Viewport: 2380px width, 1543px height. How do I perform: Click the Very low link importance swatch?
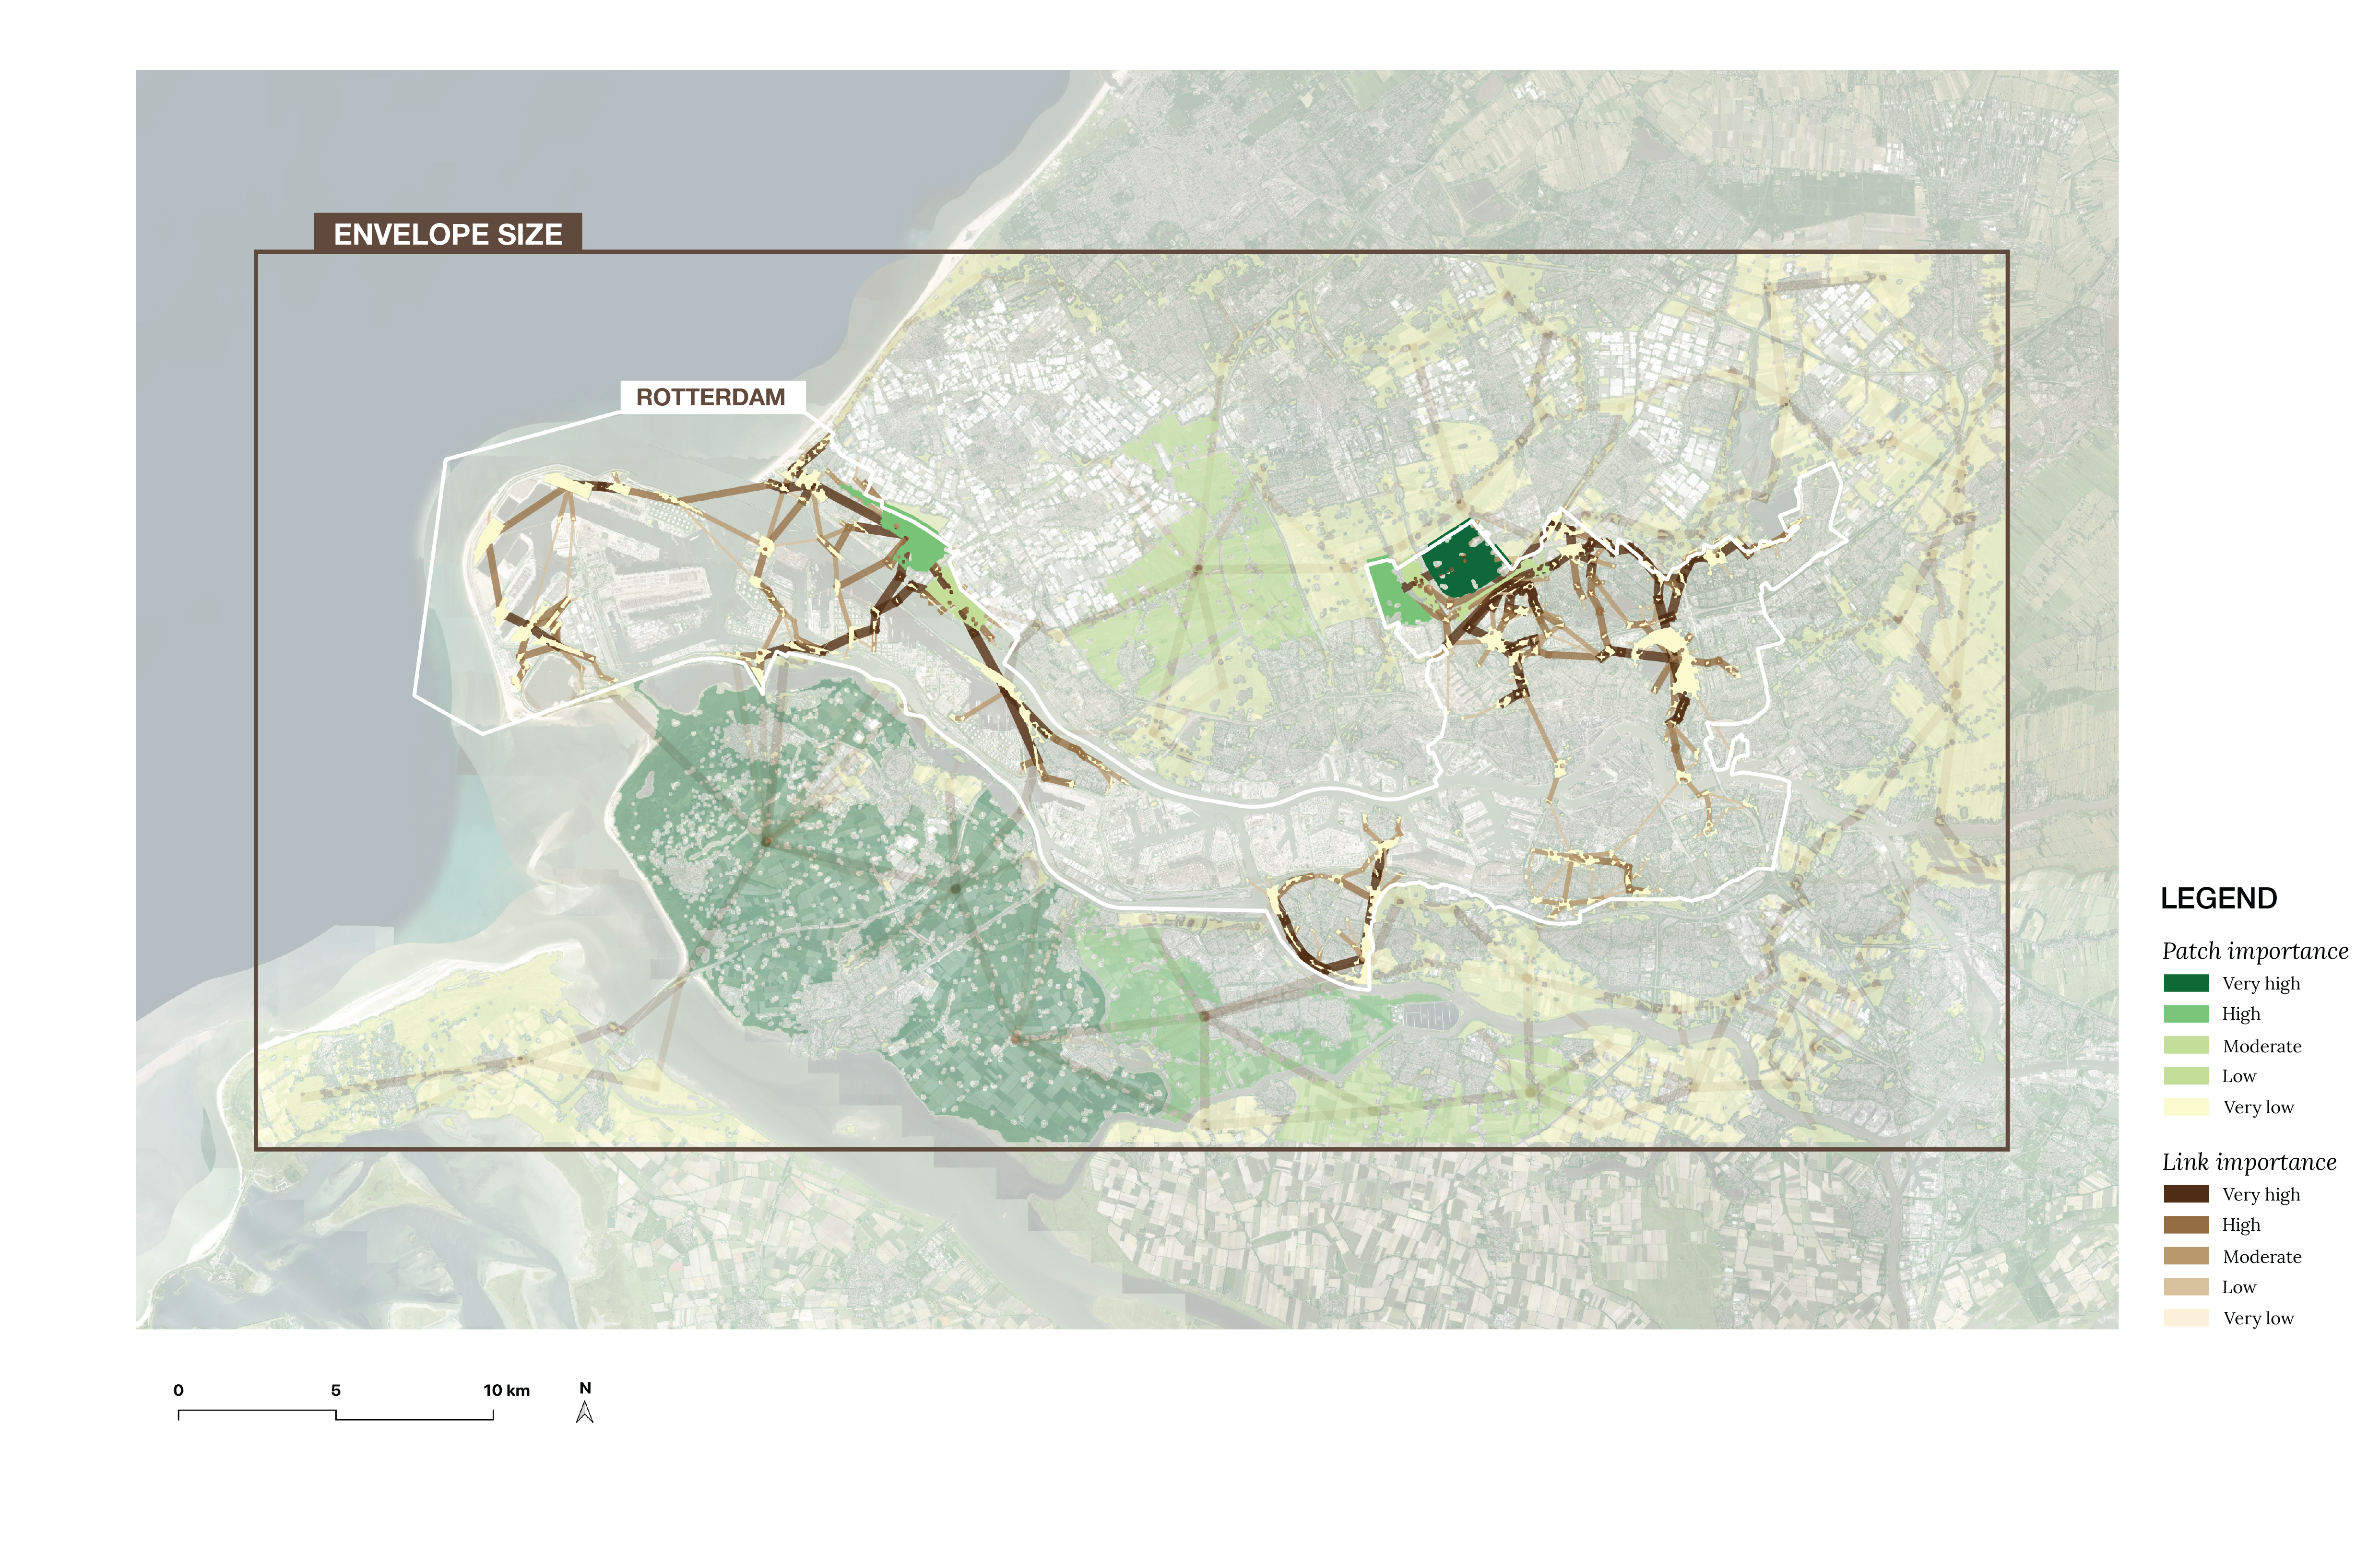pos(2186,1318)
